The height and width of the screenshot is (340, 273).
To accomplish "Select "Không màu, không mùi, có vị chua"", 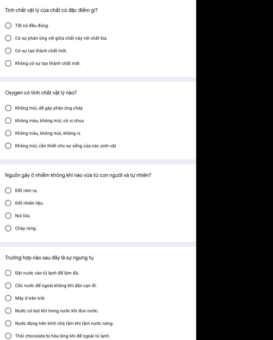I will 8,121.
